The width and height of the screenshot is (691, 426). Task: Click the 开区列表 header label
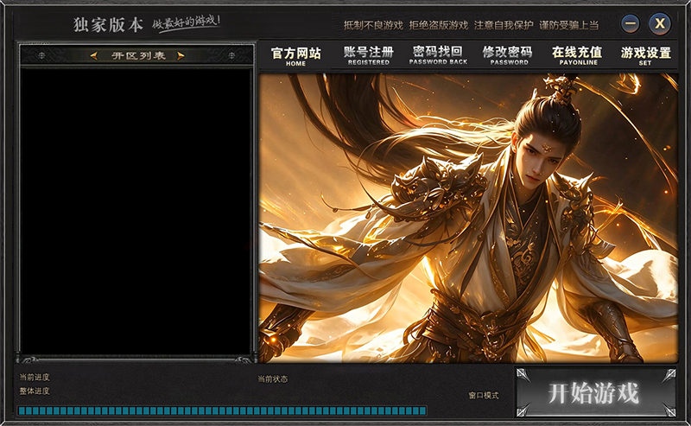(x=138, y=55)
